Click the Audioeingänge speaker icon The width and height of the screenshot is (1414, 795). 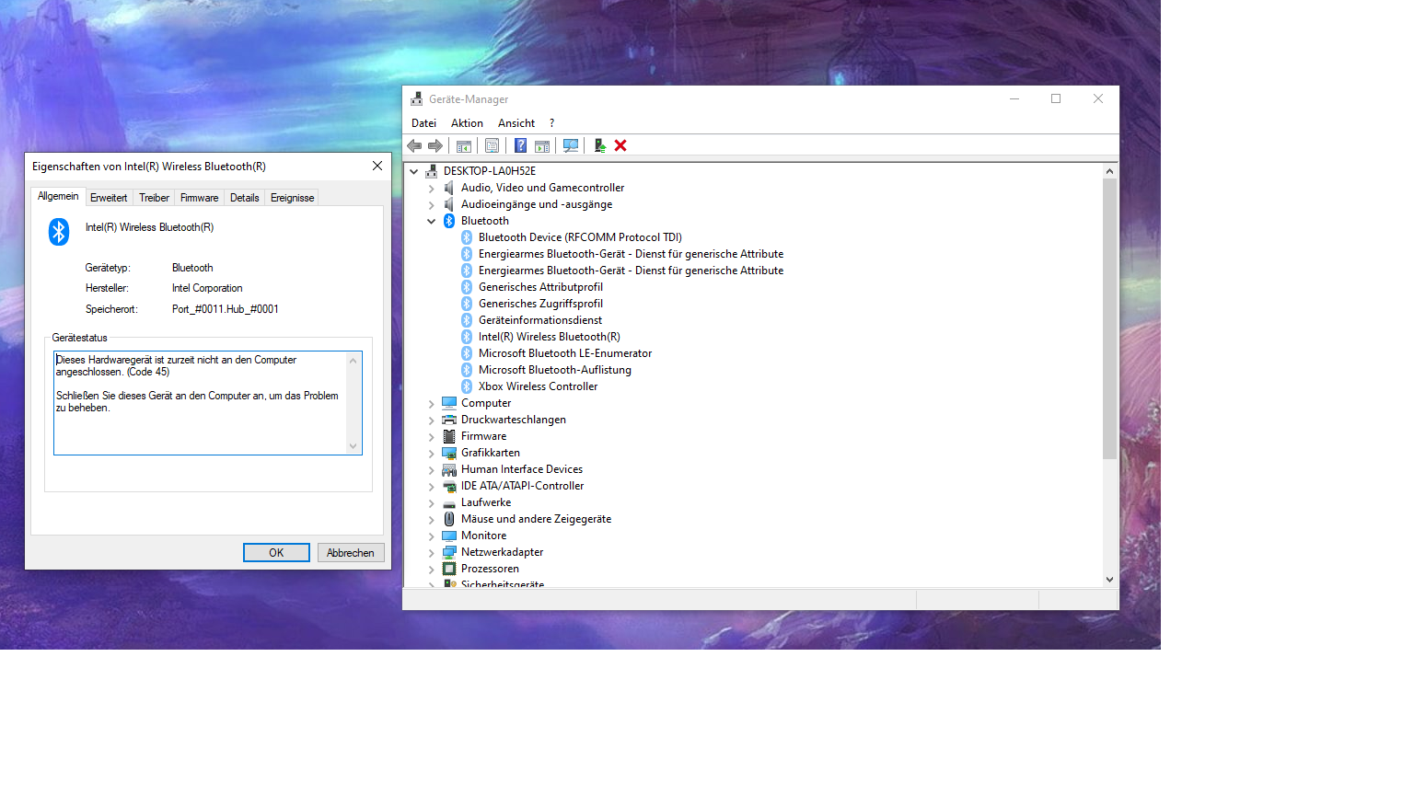click(449, 204)
